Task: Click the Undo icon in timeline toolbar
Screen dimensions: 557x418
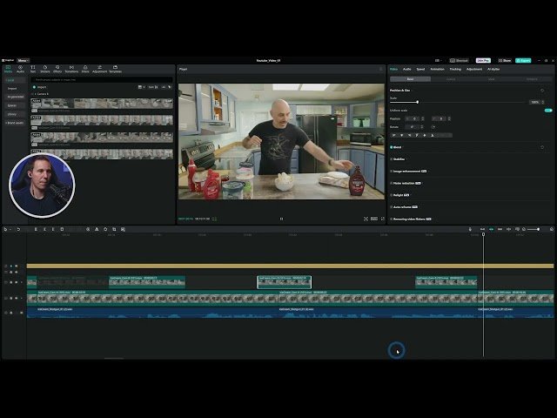Action: click(18, 229)
